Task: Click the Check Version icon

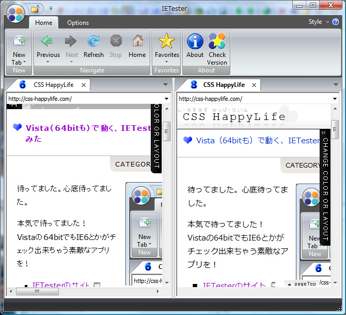Action: (x=217, y=42)
